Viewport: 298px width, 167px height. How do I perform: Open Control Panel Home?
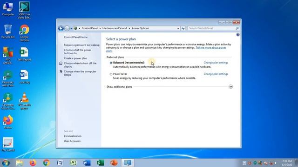75,37
